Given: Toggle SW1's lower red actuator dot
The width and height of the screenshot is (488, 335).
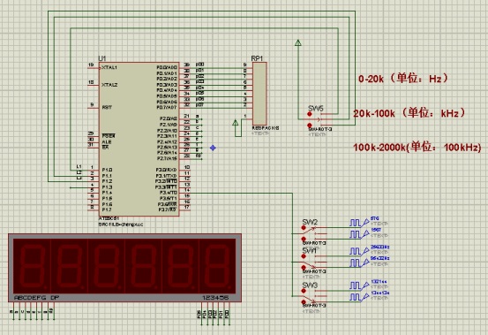Looking at the screenshot, I should tap(304, 267).
